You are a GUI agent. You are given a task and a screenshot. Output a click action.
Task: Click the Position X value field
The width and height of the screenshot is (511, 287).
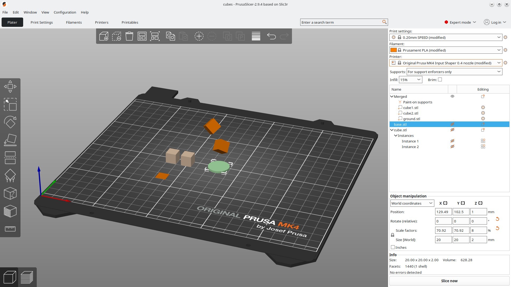[443, 212]
